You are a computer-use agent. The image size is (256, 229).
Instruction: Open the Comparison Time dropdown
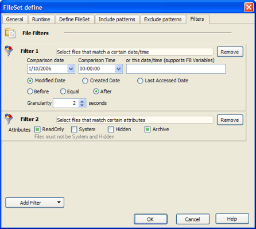coord(119,68)
